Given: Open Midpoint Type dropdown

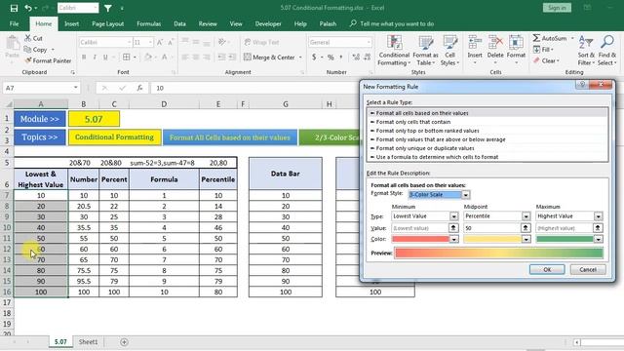Looking at the screenshot, I should click(526, 216).
